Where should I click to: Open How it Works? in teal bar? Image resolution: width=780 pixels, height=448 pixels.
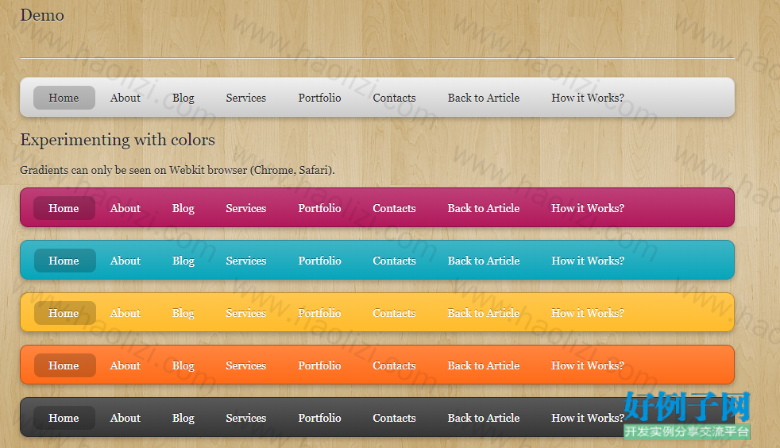[x=588, y=261]
